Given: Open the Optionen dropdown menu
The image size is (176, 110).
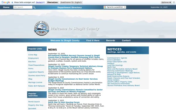Looking at the screenshot, I should point(166,2).
